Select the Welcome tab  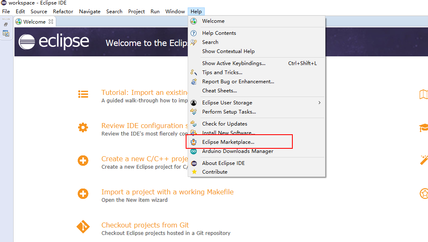[34, 22]
